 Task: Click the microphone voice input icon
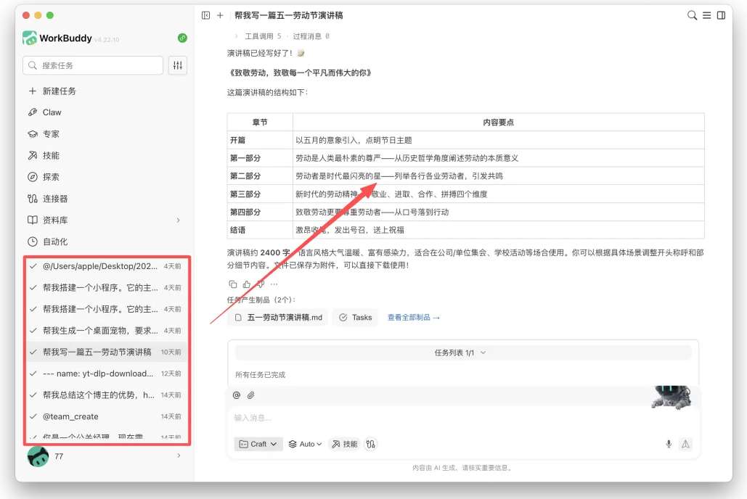(x=669, y=444)
